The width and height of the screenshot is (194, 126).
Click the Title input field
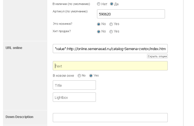tap(74, 85)
